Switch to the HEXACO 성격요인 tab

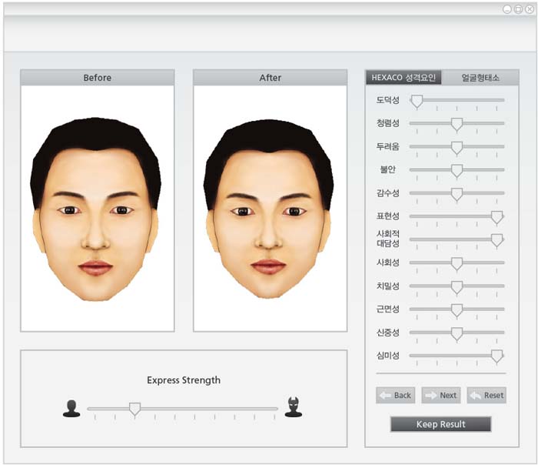pos(403,77)
